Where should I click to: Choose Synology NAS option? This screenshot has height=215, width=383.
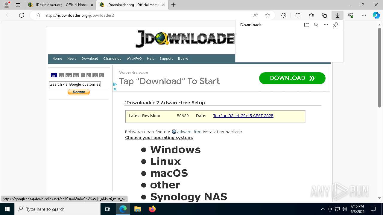coord(189,197)
